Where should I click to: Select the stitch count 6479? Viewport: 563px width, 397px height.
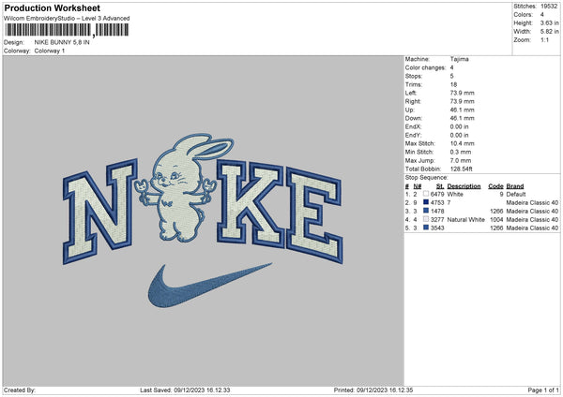pyautogui.click(x=437, y=194)
